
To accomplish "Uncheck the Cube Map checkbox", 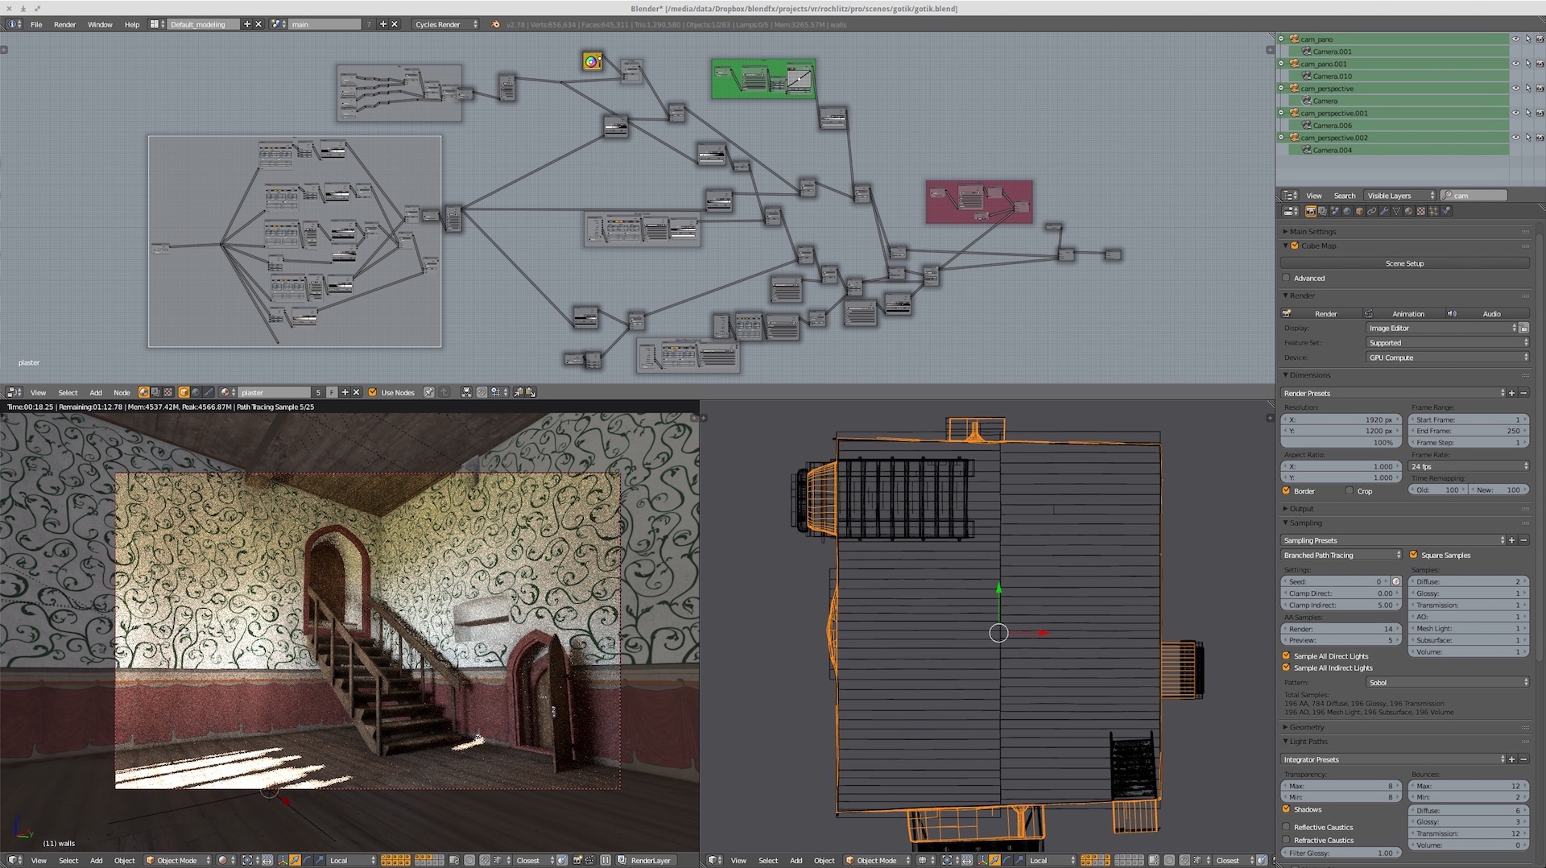I will [x=1295, y=246].
